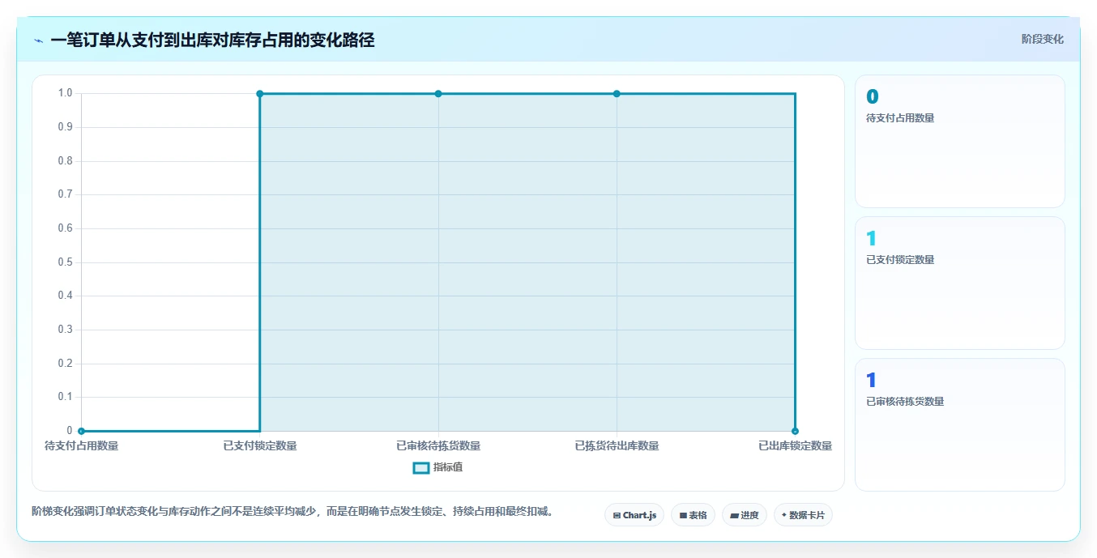Viewport: 1097px width, 558px height.
Task: Click the data point at 已拣货待出库数量
Action: (x=617, y=94)
